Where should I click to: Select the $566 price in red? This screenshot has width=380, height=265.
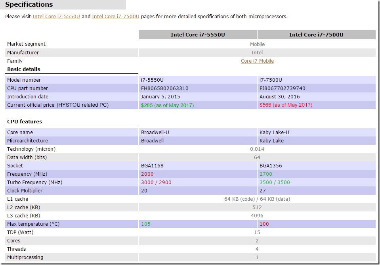click(286, 105)
